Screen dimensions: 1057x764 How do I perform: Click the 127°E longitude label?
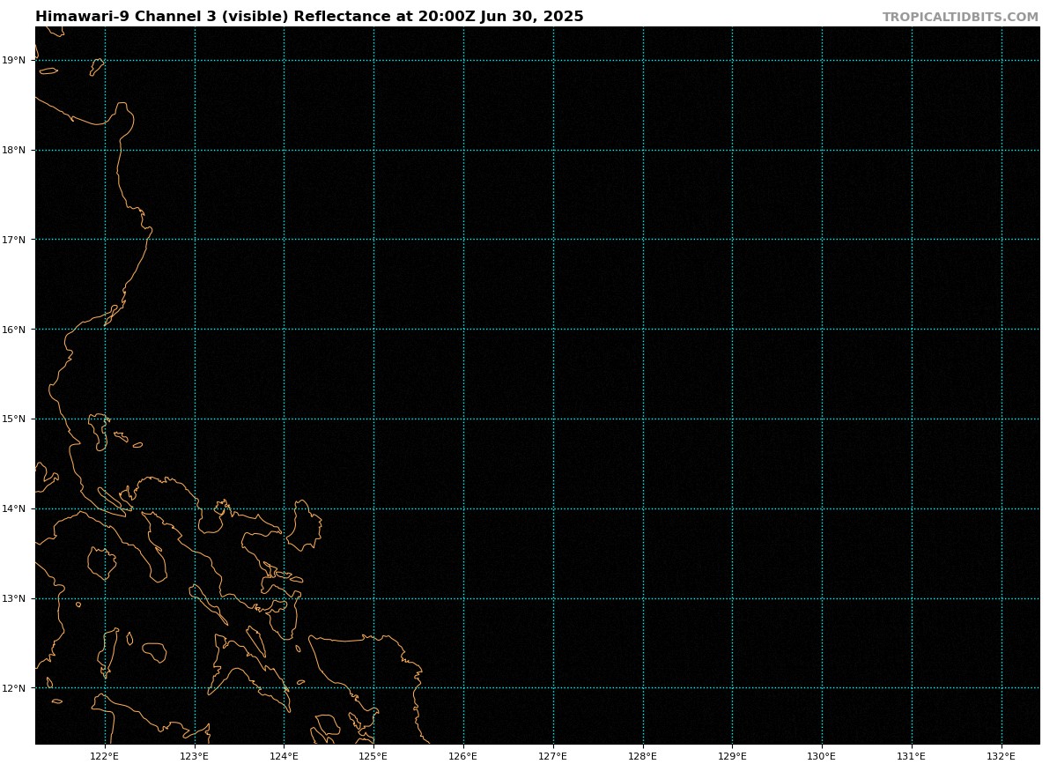(553, 756)
